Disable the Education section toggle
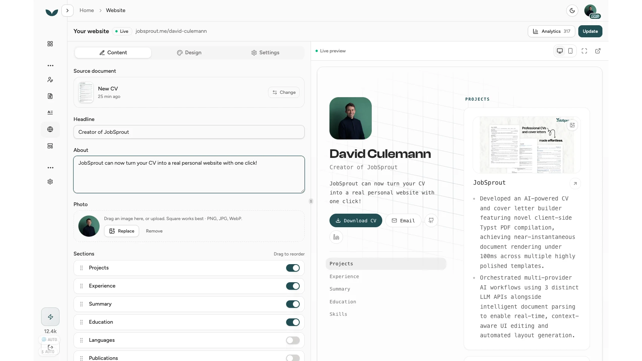Image resolution: width=642 pixels, height=361 pixels. point(293,322)
